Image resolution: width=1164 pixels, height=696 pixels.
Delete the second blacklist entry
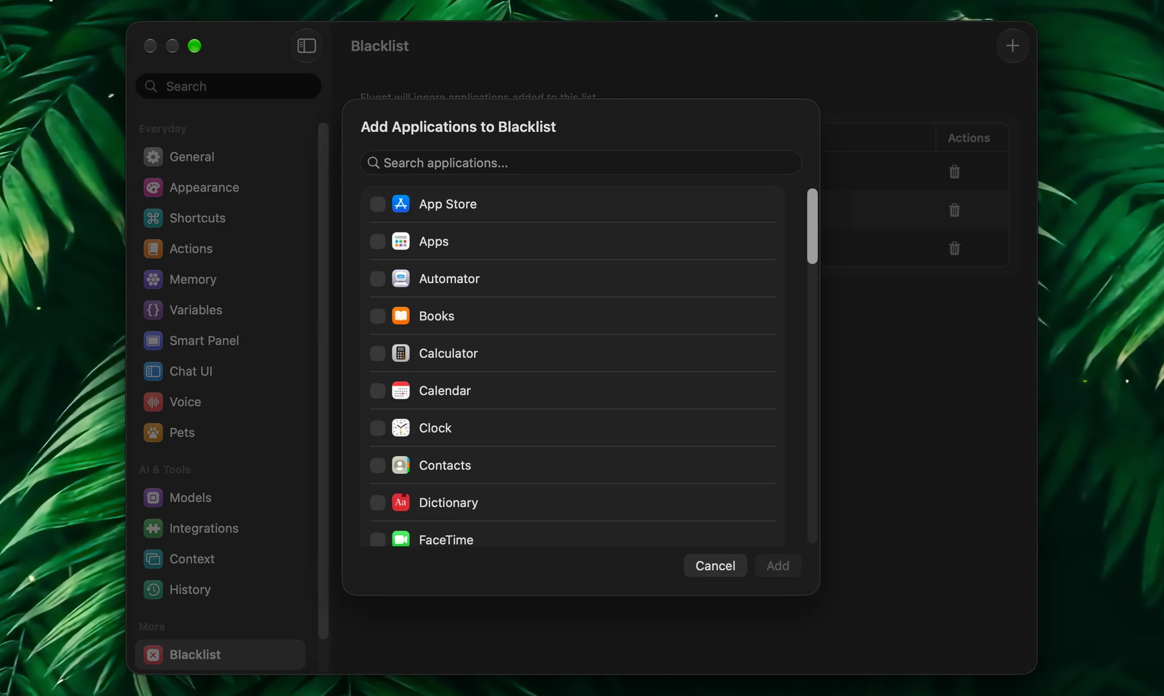[x=954, y=210]
